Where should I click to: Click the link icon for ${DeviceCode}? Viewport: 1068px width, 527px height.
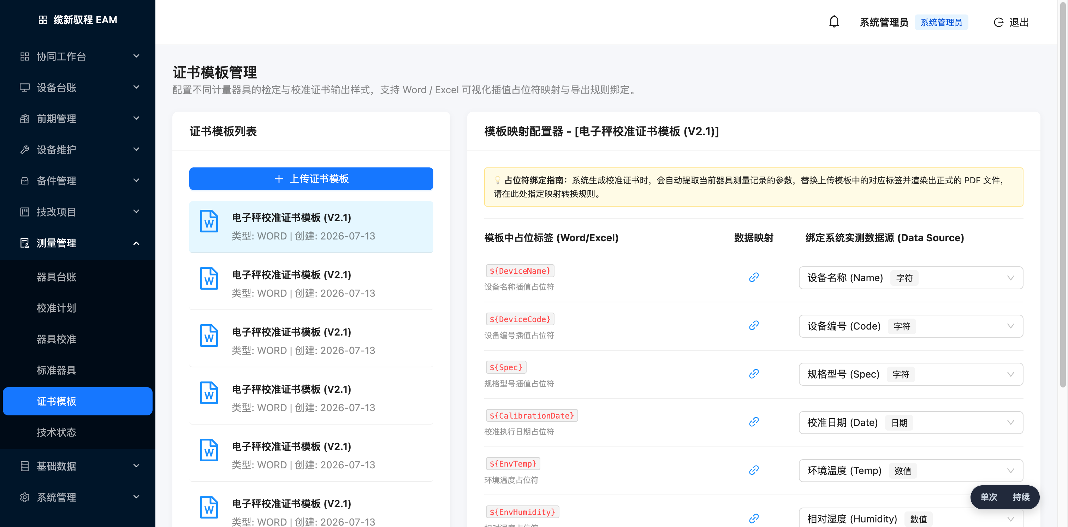(x=754, y=325)
